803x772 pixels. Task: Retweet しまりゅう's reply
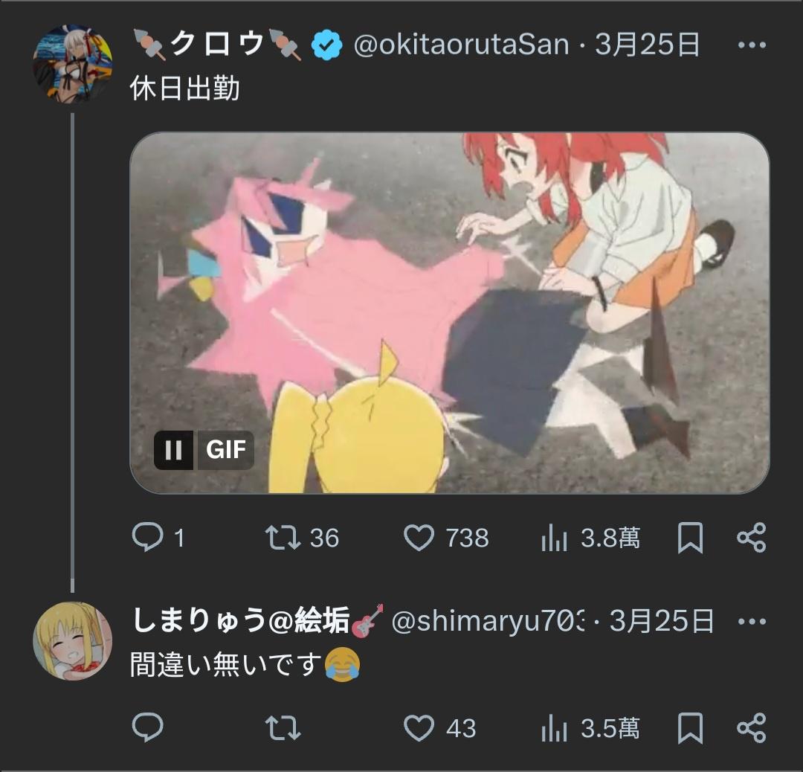283,728
